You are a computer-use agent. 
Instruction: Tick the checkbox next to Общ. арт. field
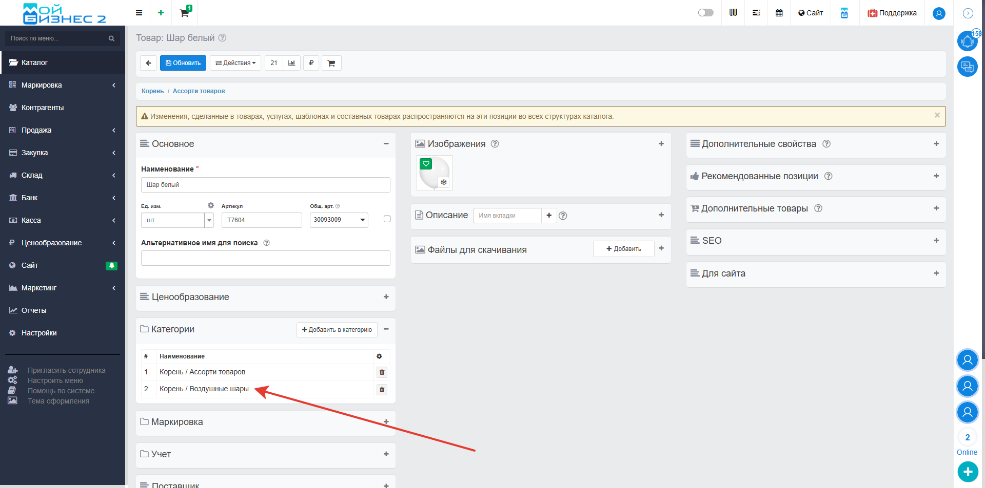click(387, 219)
